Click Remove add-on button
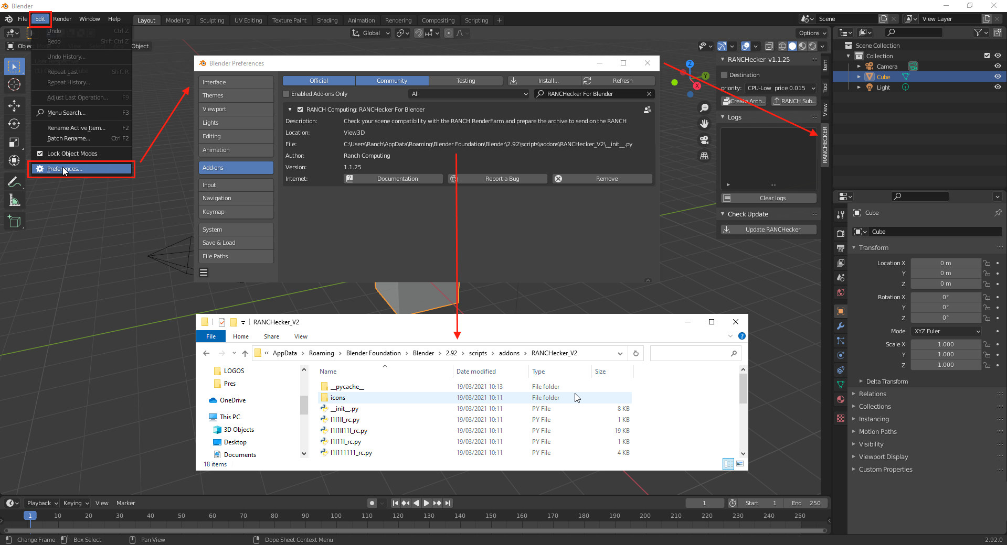Image resolution: width=1007 pixels, height=545 pixels. pos(602,179)
